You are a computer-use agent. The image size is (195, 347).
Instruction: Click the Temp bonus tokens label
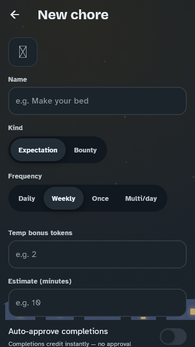point(40,233)
